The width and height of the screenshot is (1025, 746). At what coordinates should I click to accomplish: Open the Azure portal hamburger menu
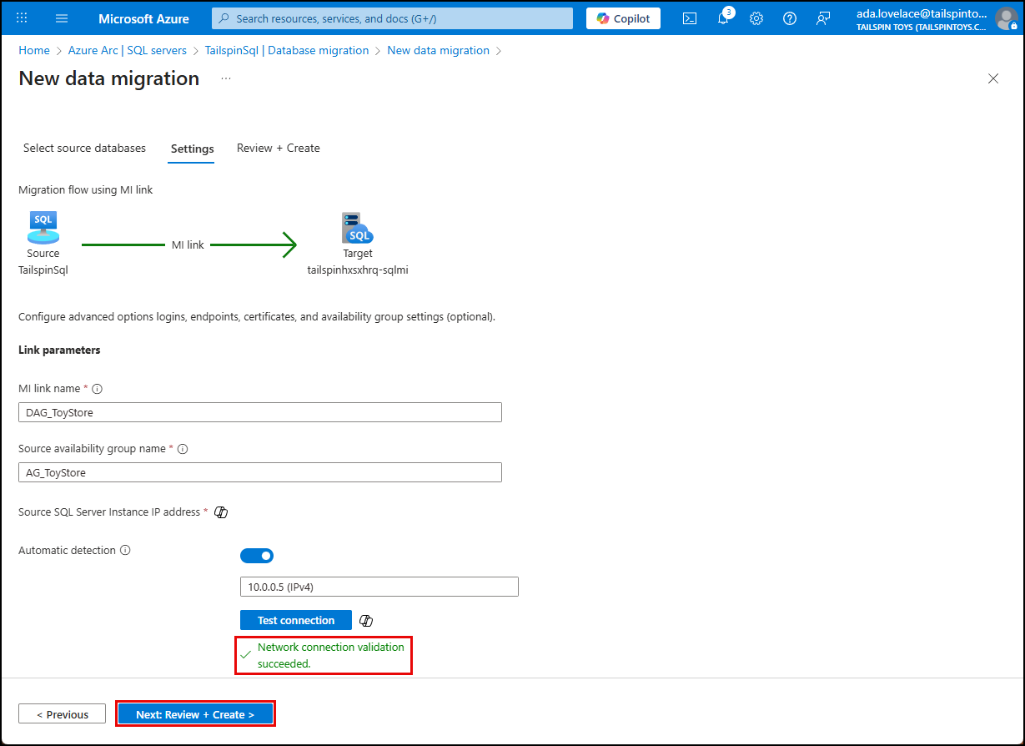pos(62,18)
